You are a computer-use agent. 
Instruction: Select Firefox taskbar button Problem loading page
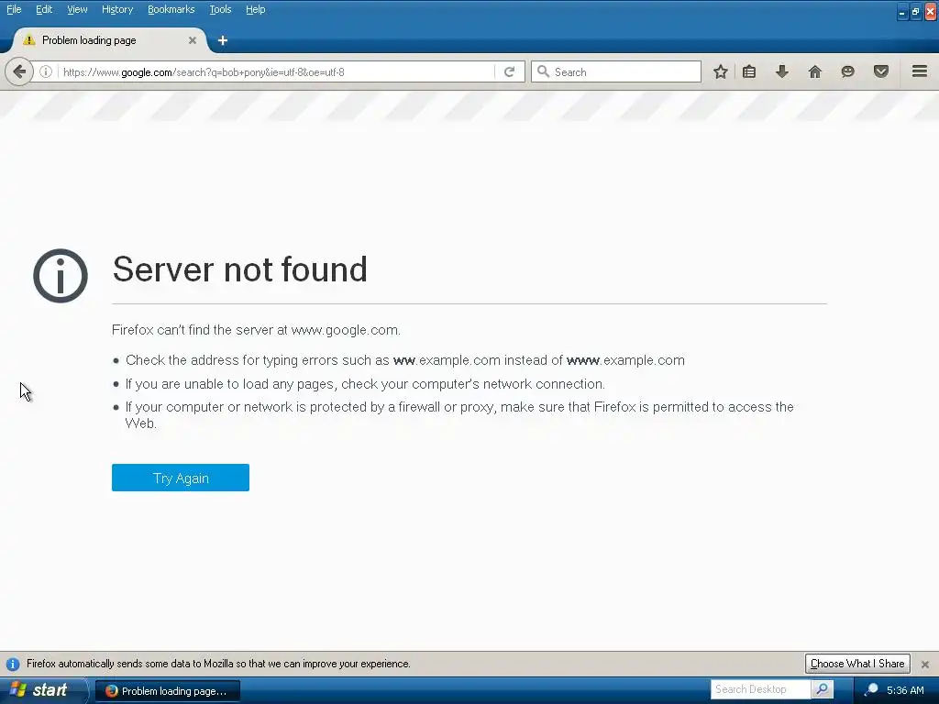coord(168,691)
